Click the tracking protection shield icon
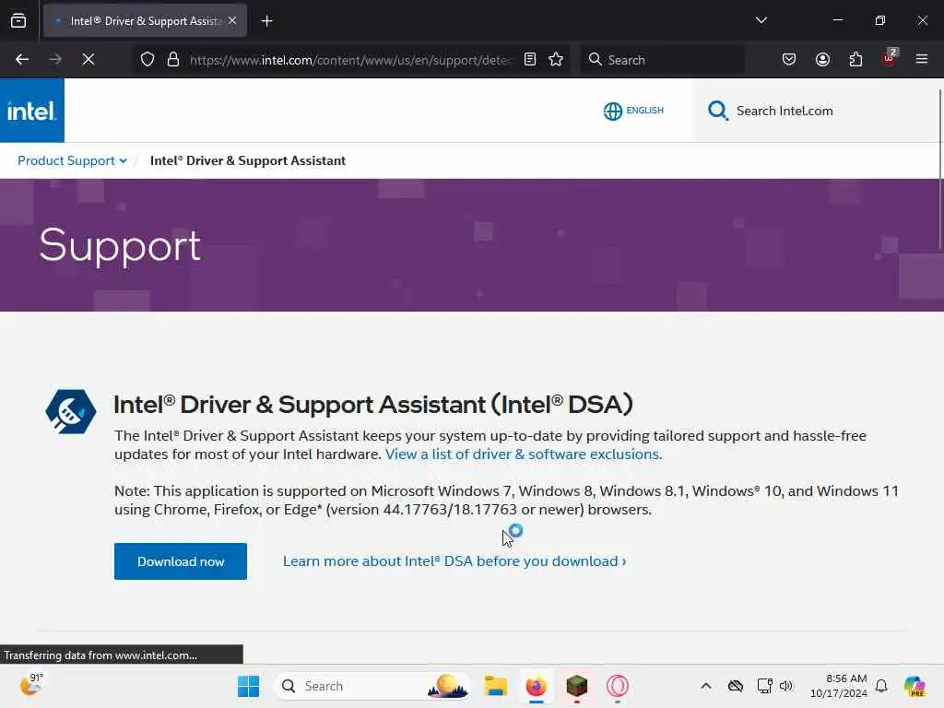The image size is (944, 708). click(x=147, y=59)
